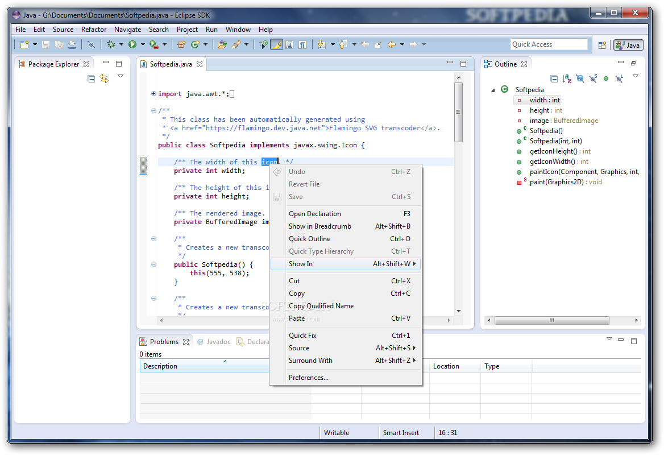Minimize the Package Explorer view
Image resolution: width=664 pixels, height=455 pixels.
tap(106, 63)
